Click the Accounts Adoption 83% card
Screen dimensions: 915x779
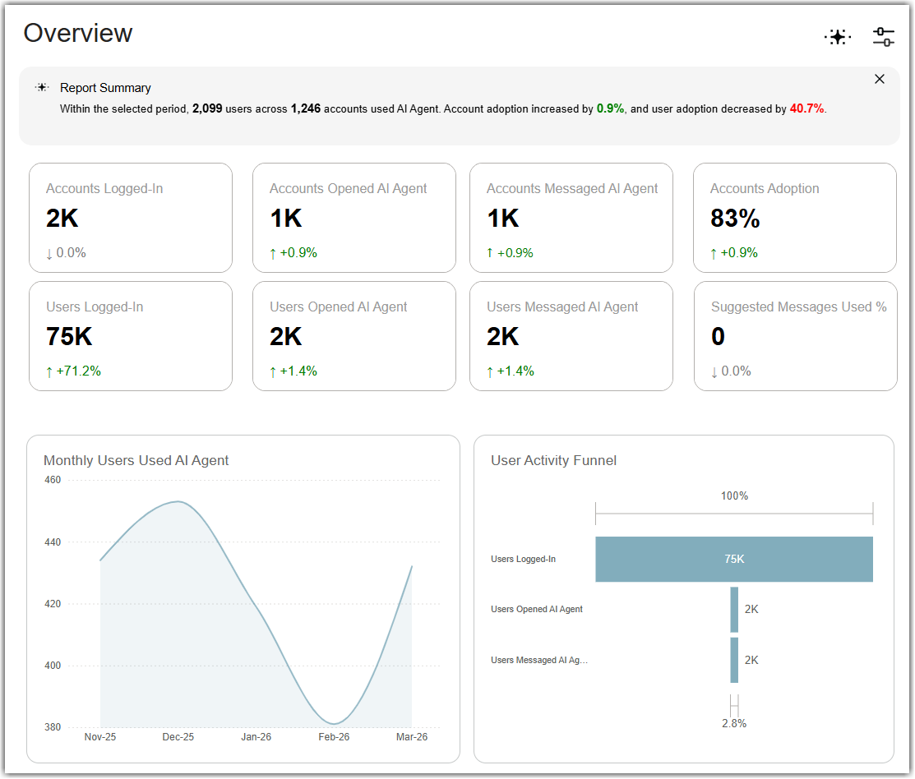(x=795, y=218)
